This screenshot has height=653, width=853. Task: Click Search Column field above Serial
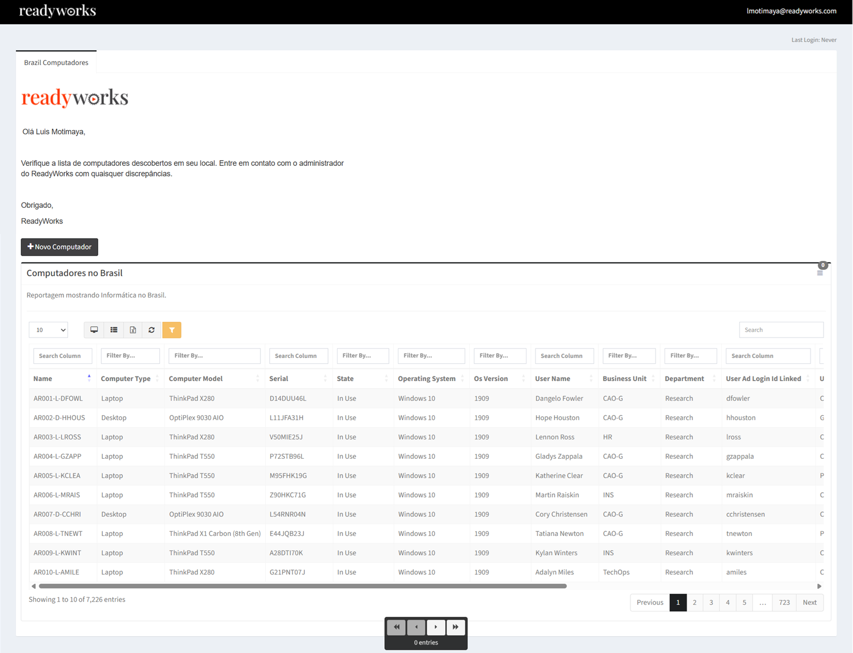pos(299,356)
